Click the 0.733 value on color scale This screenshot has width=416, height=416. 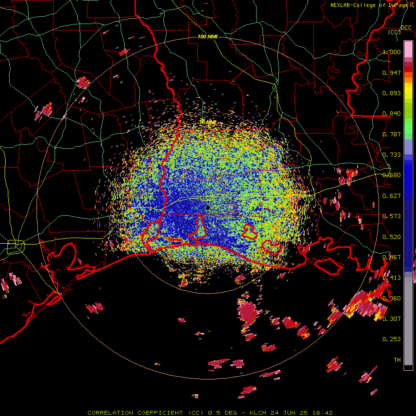(392, 155)
